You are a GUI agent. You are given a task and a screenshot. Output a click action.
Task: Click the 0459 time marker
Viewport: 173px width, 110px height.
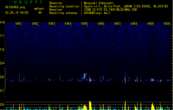click(150, 24)
